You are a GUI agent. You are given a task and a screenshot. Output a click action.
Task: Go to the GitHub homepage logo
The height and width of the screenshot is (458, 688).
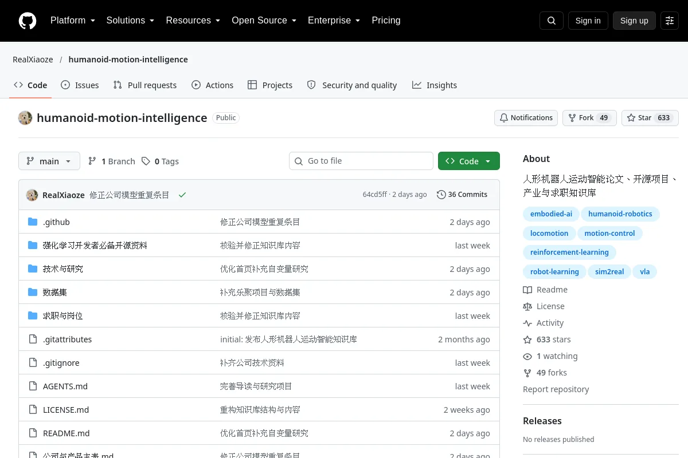coord(28,21)
